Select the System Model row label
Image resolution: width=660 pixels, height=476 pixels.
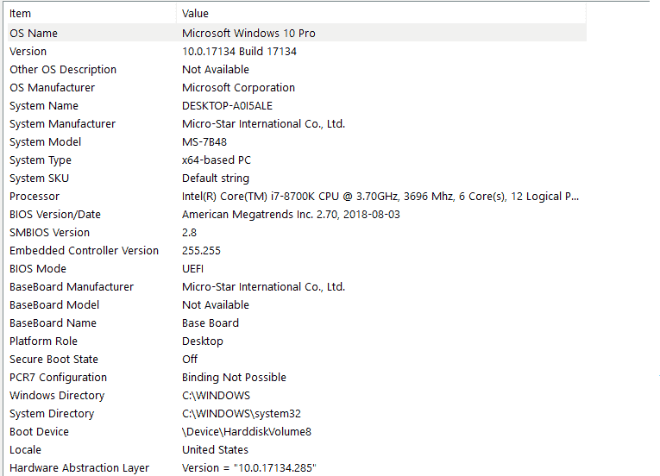[45, 141]
